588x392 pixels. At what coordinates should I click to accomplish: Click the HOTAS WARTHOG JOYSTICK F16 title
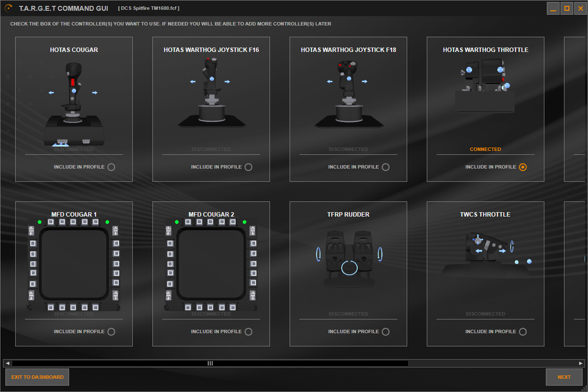point(211,50)
